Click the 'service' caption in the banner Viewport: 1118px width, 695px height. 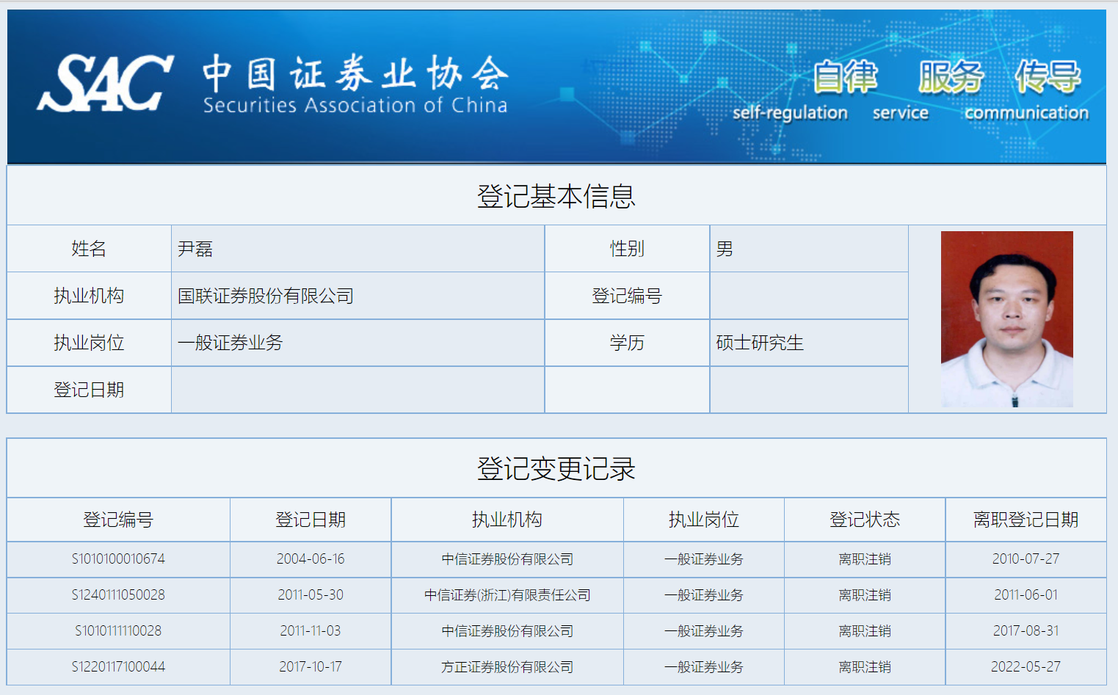[901, 113]
